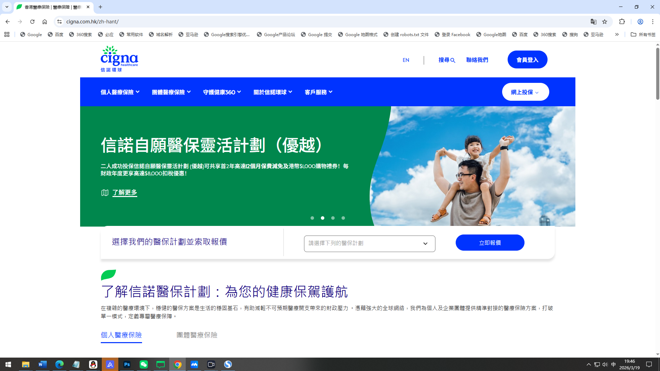The image size is (660, 371).
Task: Bookmark this page with star icon
Action: 605,22
